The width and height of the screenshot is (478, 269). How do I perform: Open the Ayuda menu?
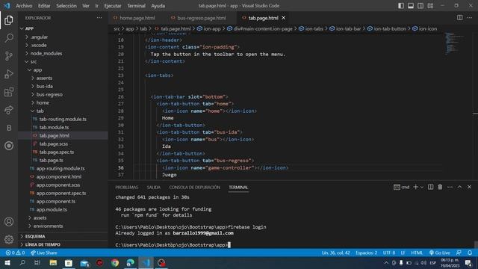pyautogui.click(x=158, y=5)
